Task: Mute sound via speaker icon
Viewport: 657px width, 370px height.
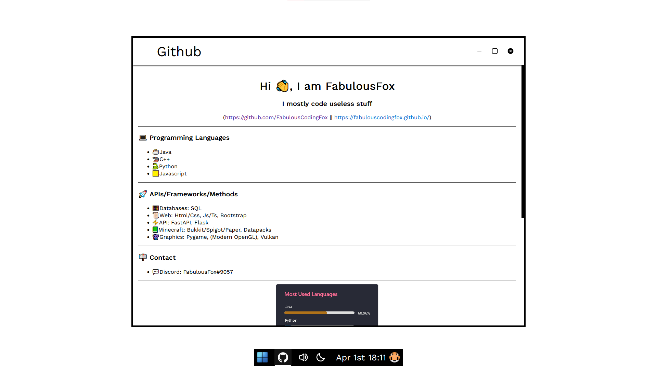Action: [x=303, y=357]
